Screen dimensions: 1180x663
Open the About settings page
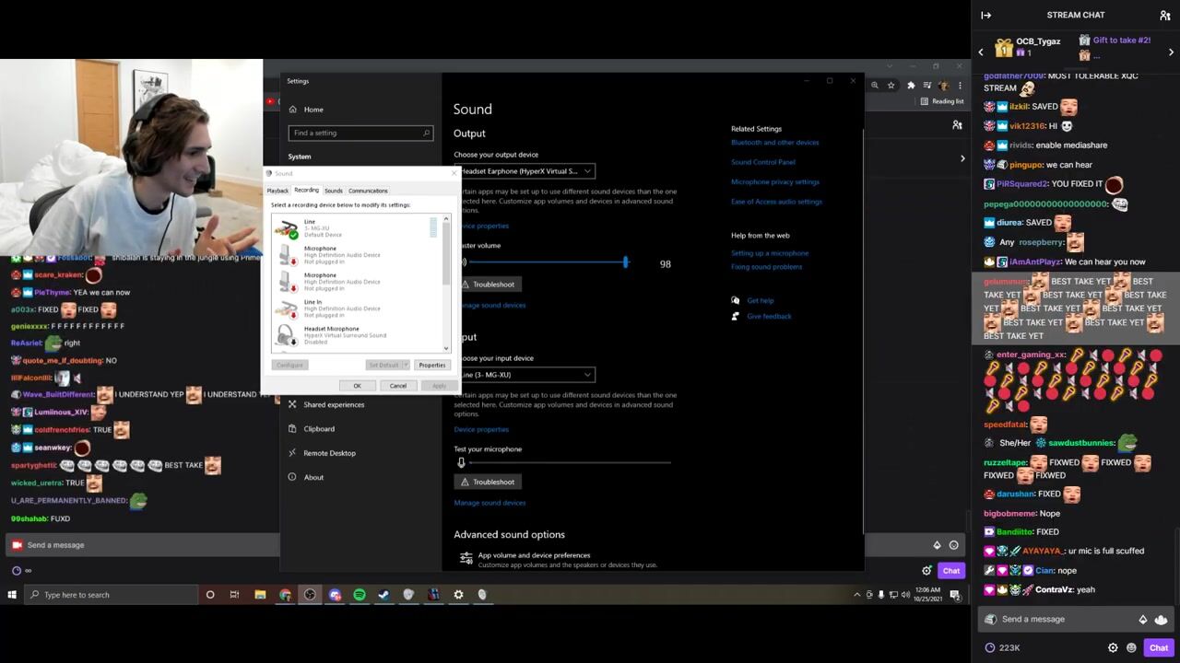[313, 477]
